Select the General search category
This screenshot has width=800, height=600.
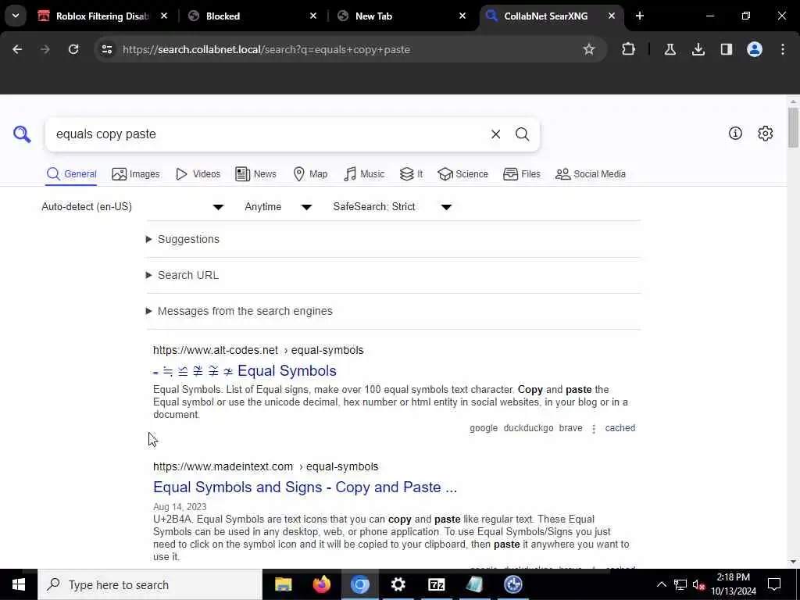coord(71,174)
